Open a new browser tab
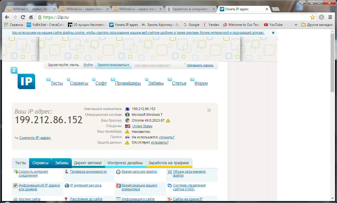The width and height of the screenshot is (337, 203). [275, 9]
